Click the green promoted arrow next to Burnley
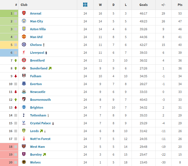 (x=44, y=155)
